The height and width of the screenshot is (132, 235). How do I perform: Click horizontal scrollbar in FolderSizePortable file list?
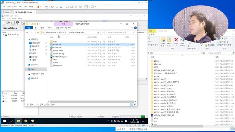92,102
